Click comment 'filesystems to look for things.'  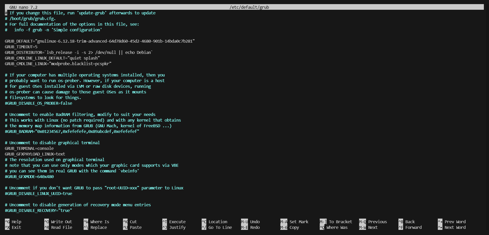point(43,97)
